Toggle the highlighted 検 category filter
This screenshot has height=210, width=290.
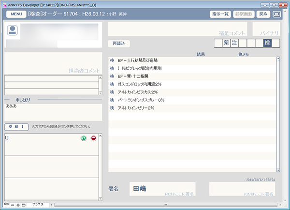coord(267,43)
